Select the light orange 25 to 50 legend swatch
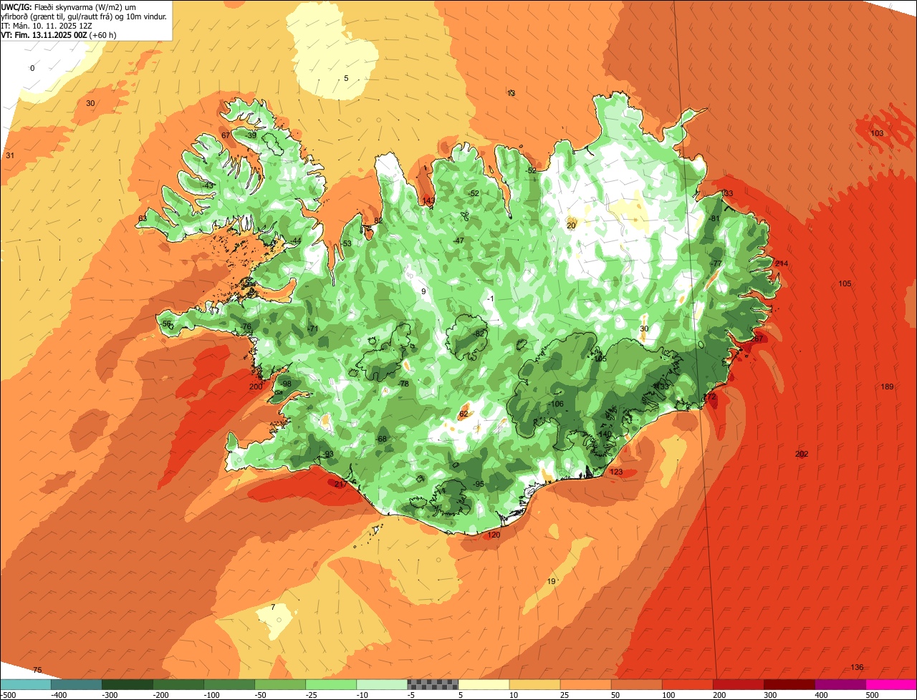 pyautogui.click(x=585, y=684)
